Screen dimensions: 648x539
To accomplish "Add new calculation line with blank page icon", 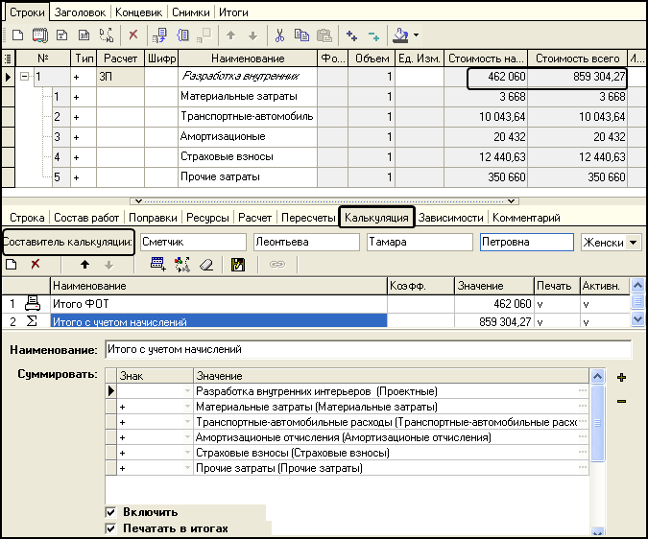I will click(12, 264).
